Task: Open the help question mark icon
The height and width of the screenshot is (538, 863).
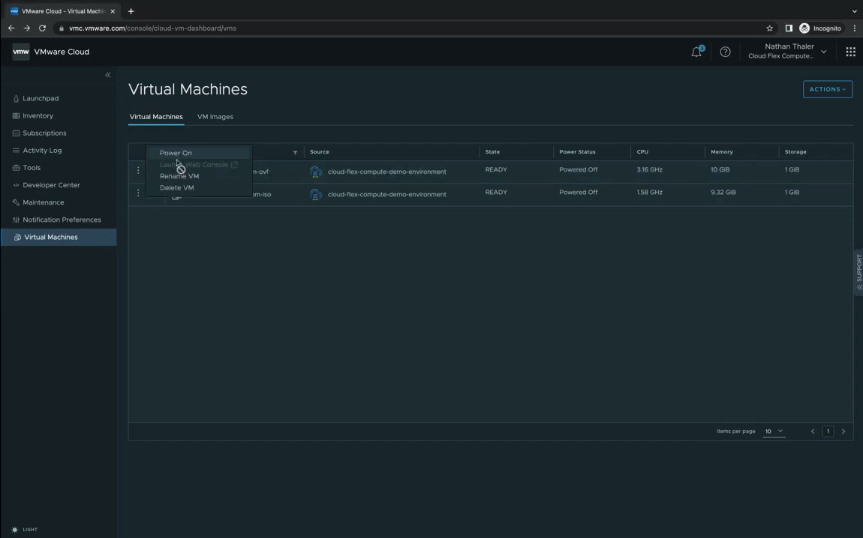Action: point(725,52)
